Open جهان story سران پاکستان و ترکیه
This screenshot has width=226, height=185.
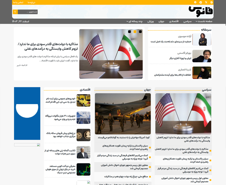[125, 147]
